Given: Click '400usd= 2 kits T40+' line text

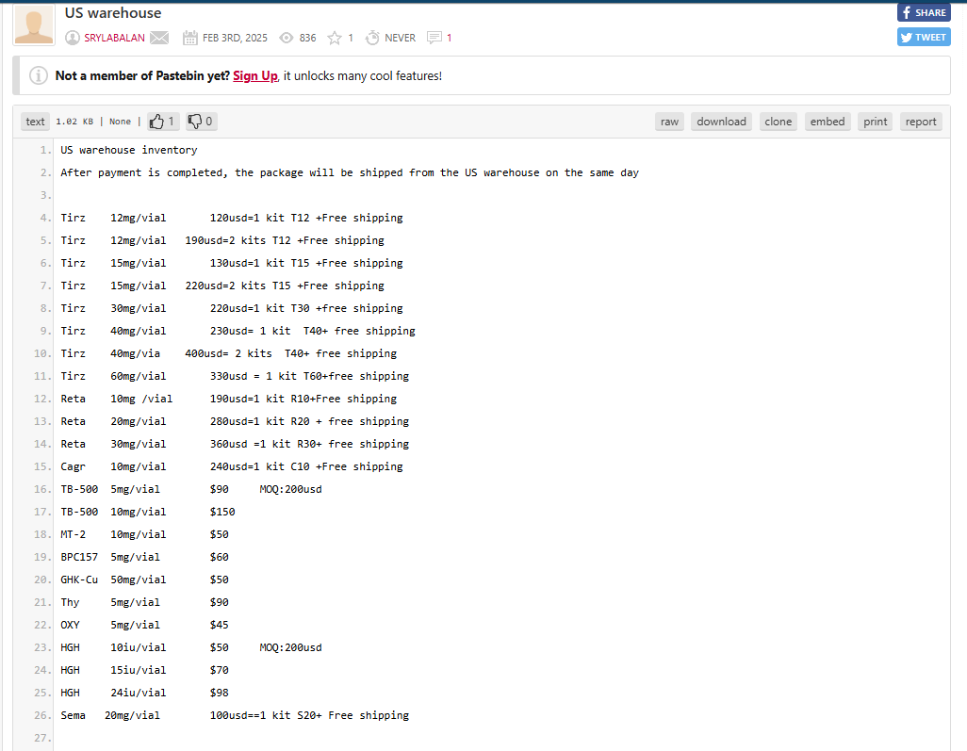Looking at the screenshot, I should tap(290, 353).
